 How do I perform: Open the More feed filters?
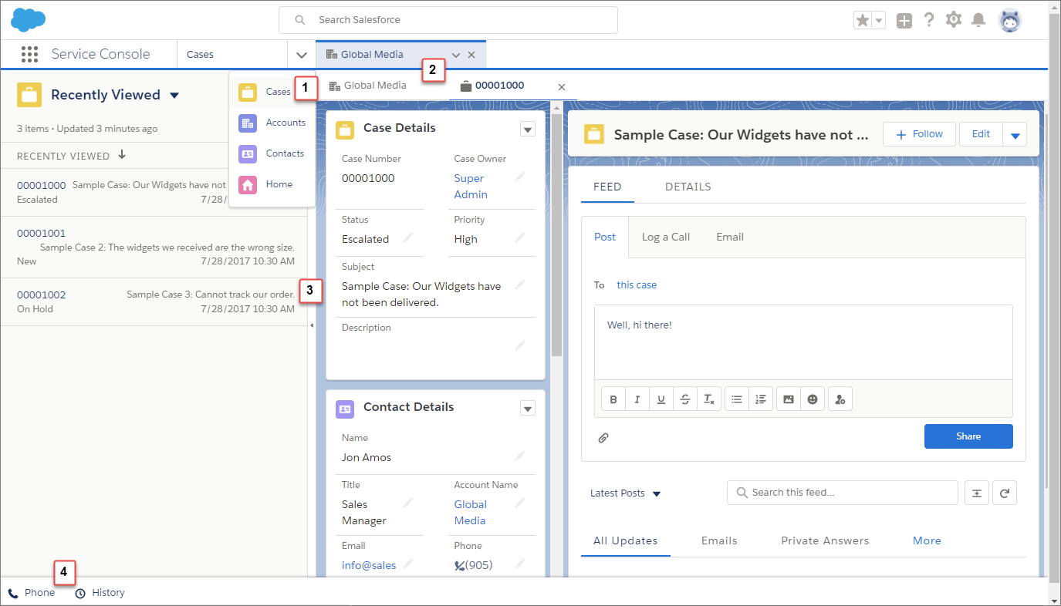(927, 540)
